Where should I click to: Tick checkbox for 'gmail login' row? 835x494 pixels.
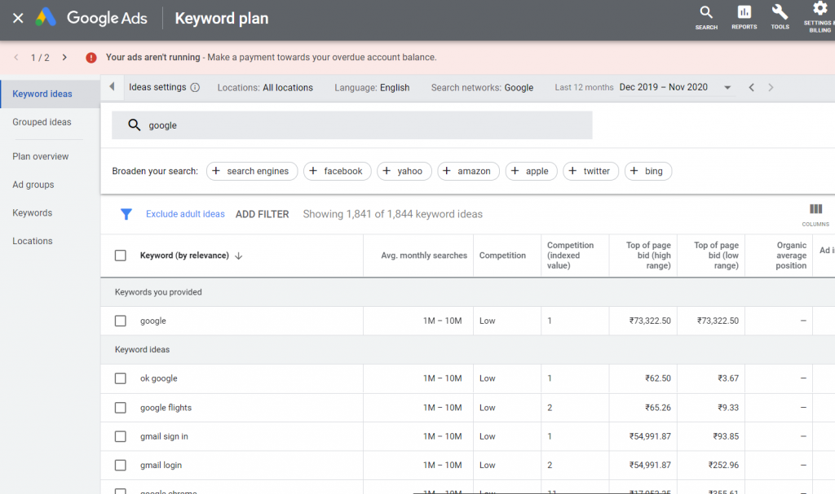(121, 466)
